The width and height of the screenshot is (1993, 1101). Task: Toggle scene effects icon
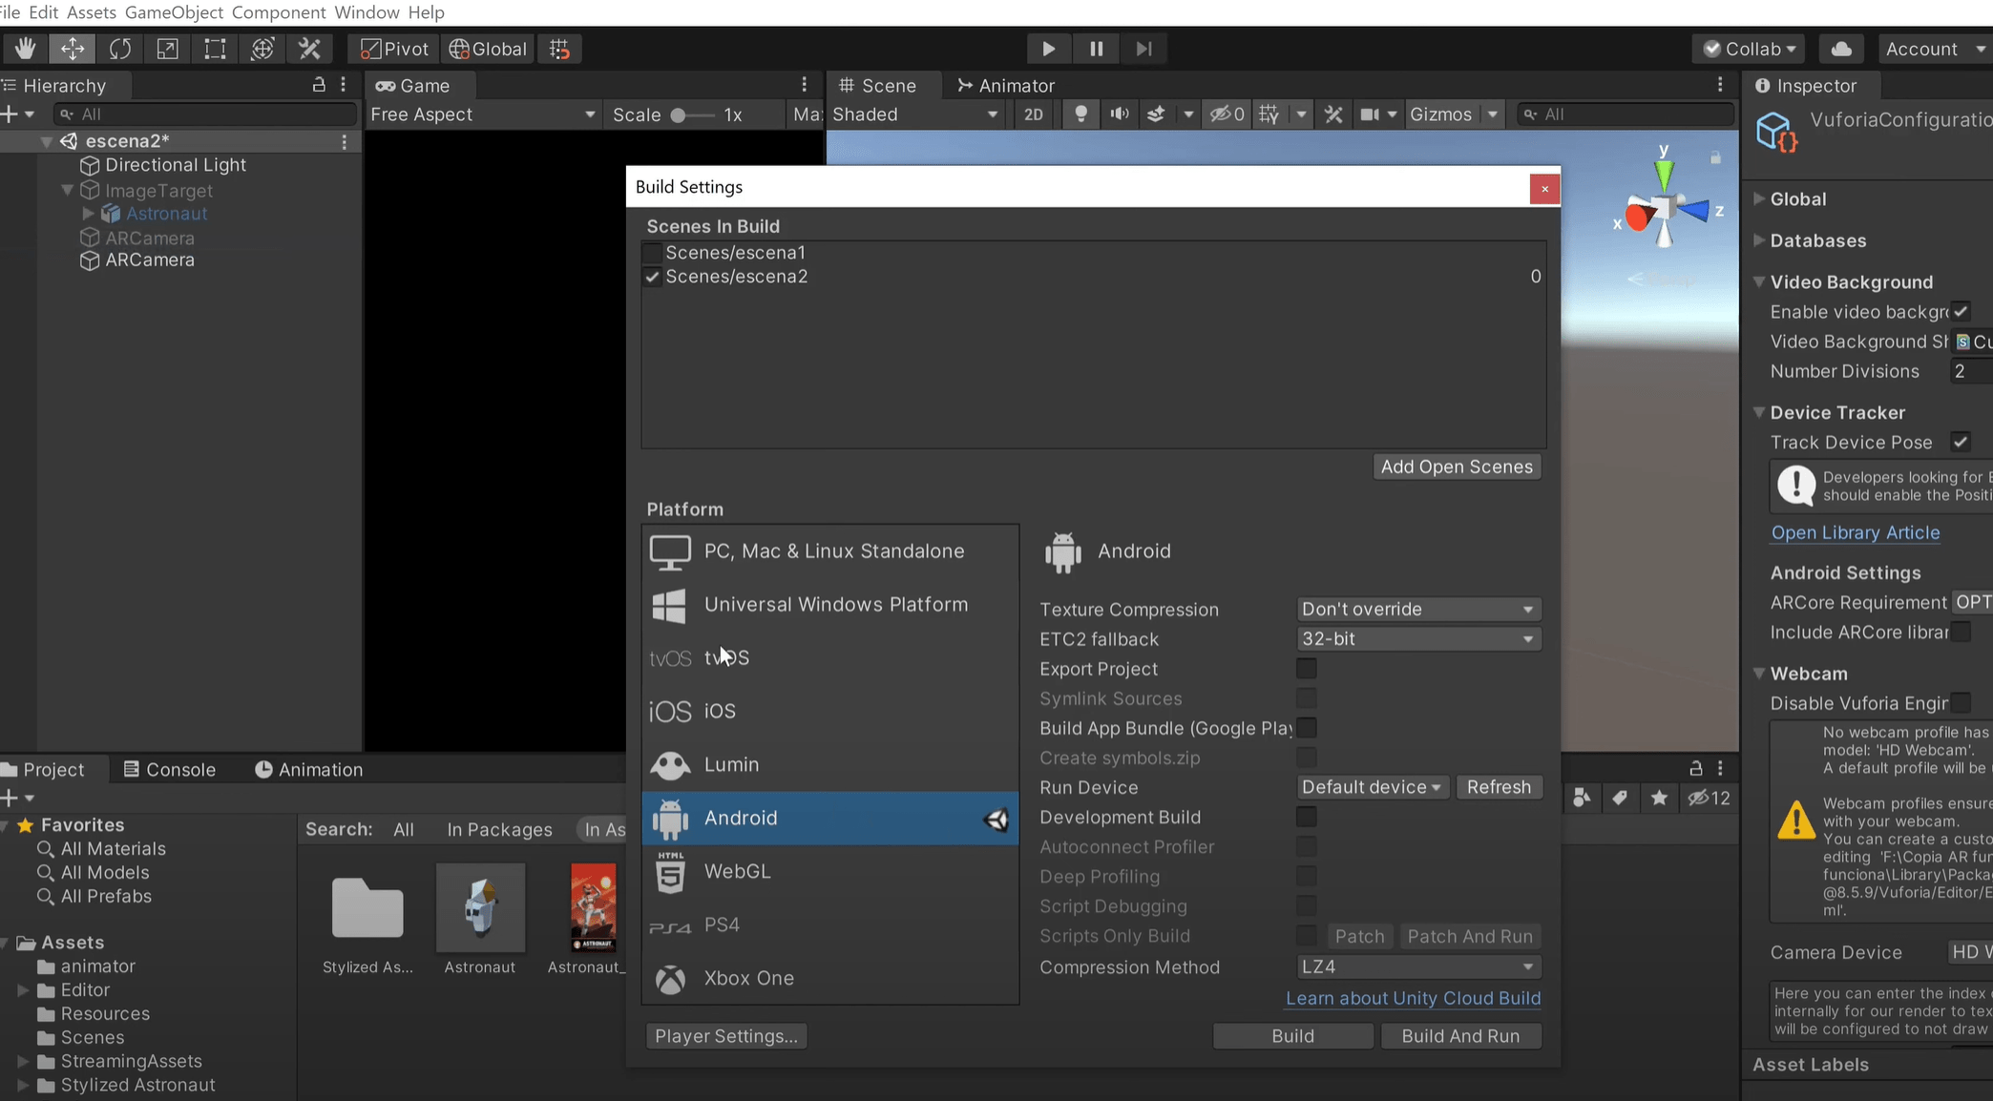pyautogui.click(x=1156, y=114)
